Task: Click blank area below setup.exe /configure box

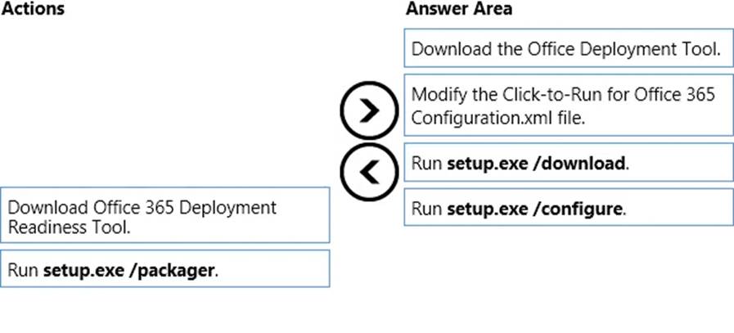Action: [568, 270]
